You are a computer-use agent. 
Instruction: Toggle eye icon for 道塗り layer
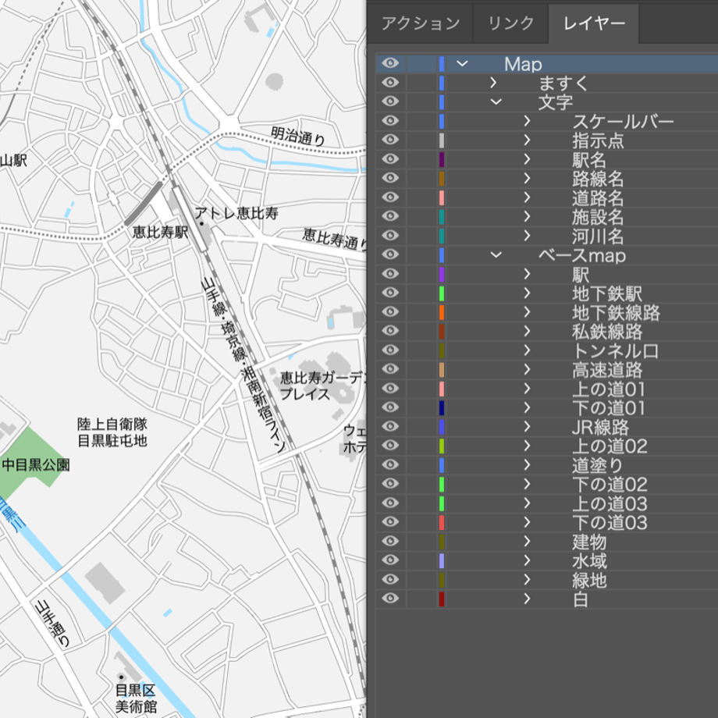(390, 465)
